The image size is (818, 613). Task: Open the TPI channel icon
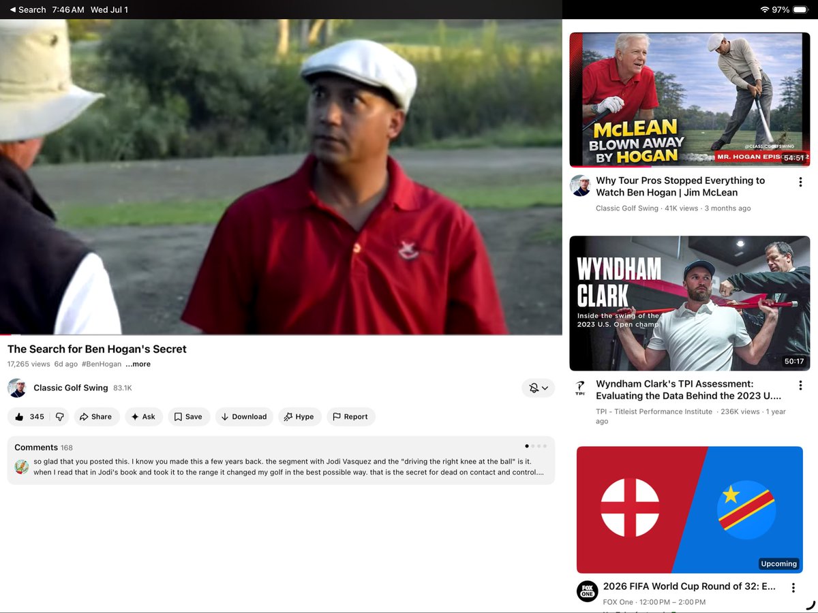580,388
